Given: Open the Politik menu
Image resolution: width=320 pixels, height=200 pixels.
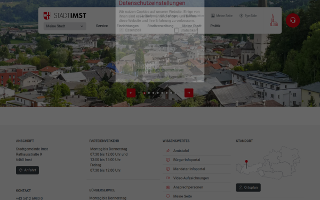Looking at the screenshot, I should [215, 26].
